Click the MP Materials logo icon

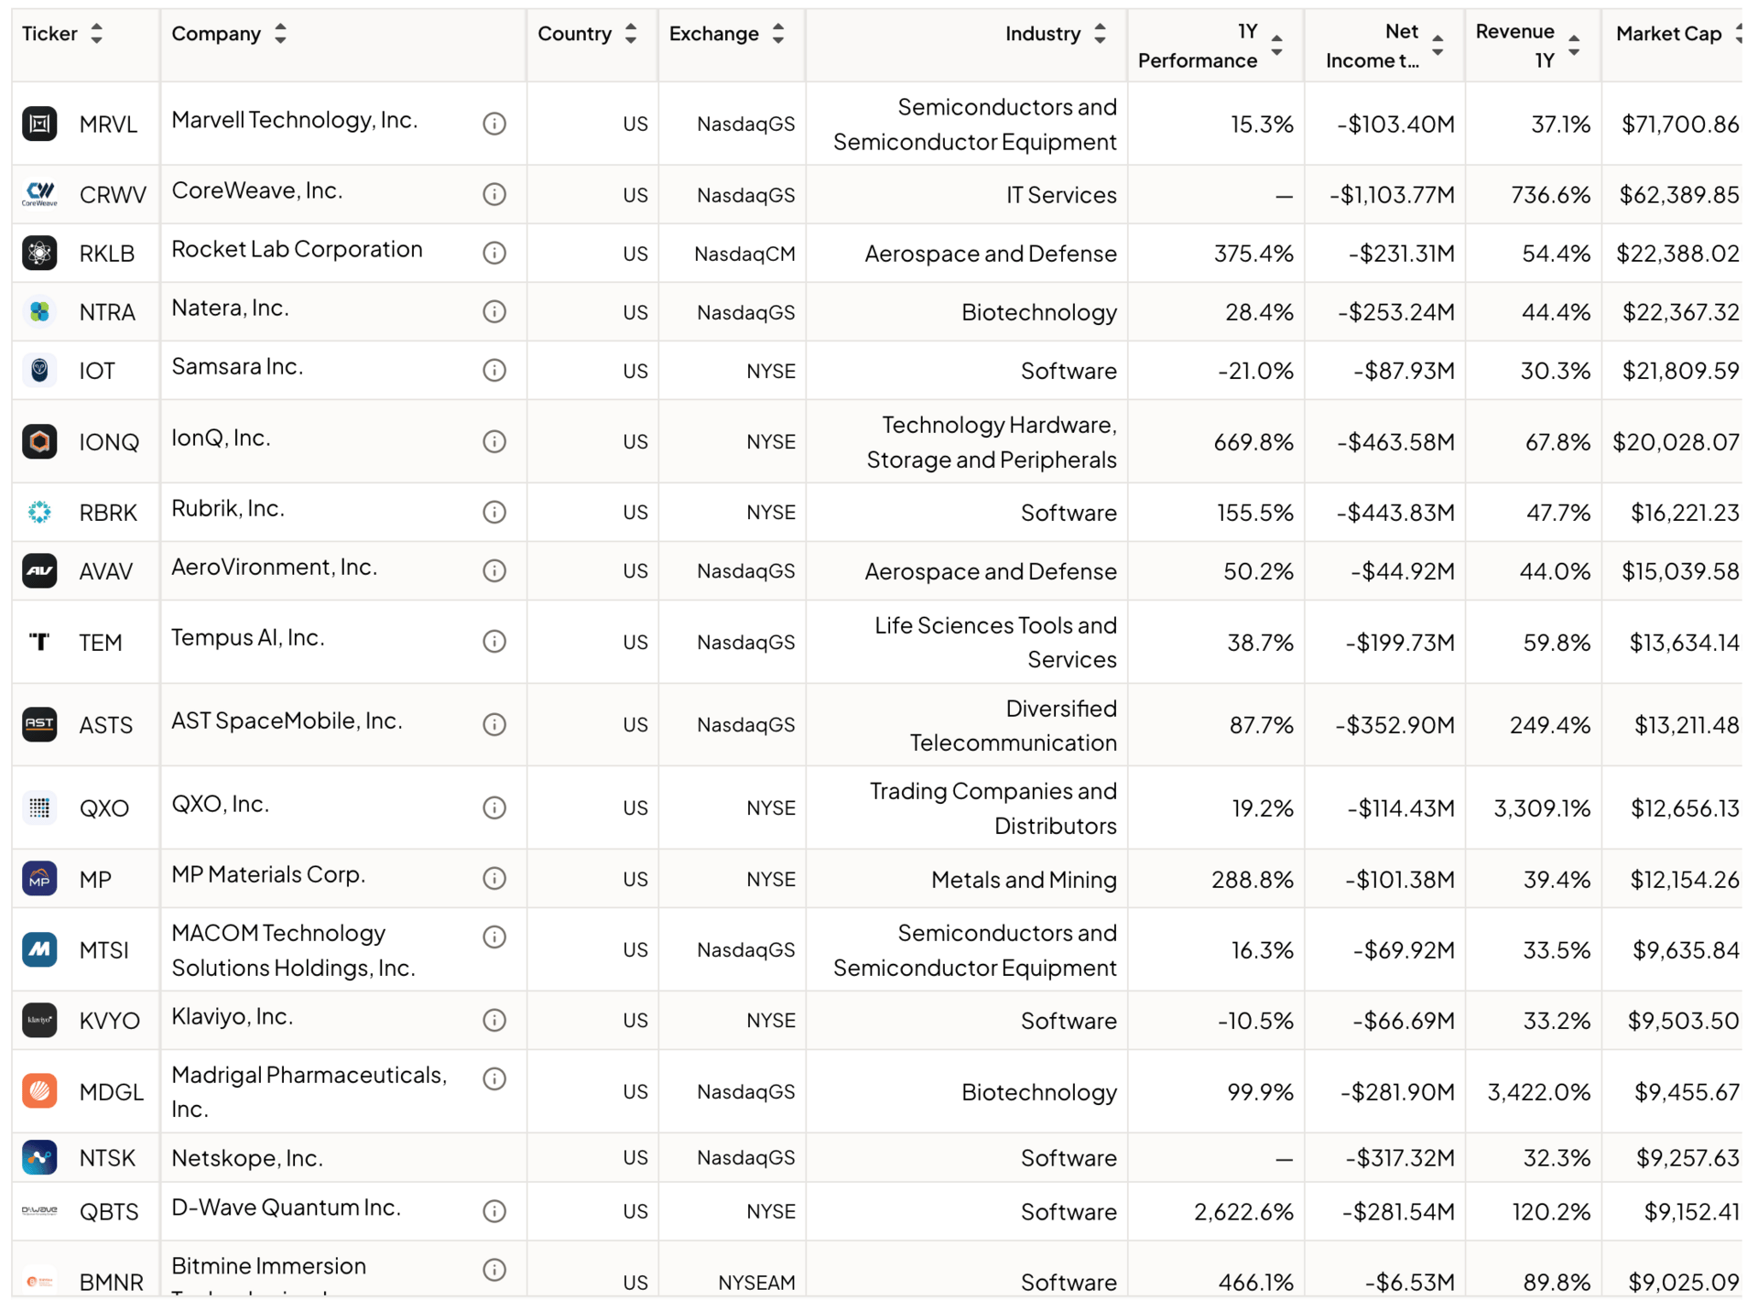pos(39,879)
